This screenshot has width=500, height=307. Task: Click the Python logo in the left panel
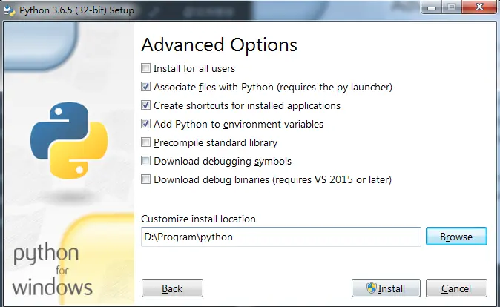[69, 140]
